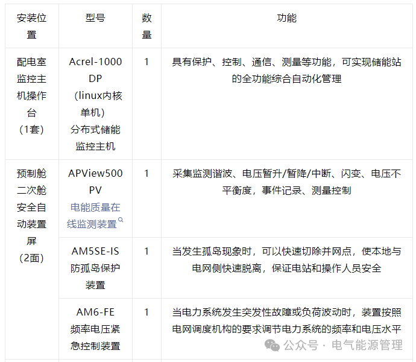This screenshot has height=362, width=416.
Task: Click quantity 1 in Acrel-1000DP row
Action: pyautogui.click(x=147, y=62)
